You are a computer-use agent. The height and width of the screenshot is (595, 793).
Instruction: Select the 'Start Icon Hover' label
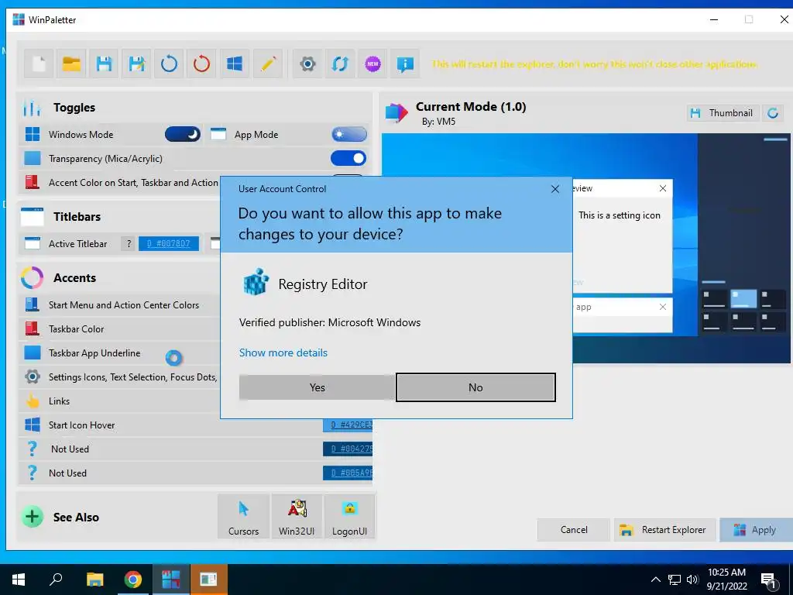tap(81, 425)
